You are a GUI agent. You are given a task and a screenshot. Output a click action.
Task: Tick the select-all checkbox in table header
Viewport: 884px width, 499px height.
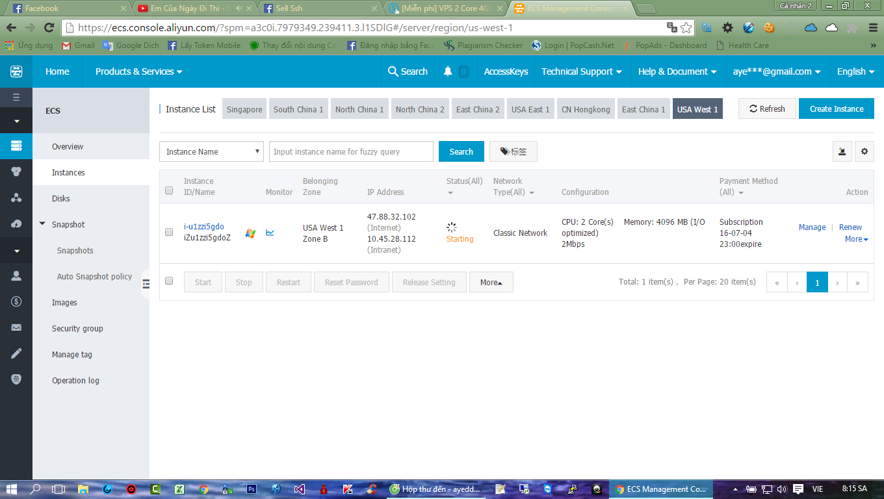(169, 190)
